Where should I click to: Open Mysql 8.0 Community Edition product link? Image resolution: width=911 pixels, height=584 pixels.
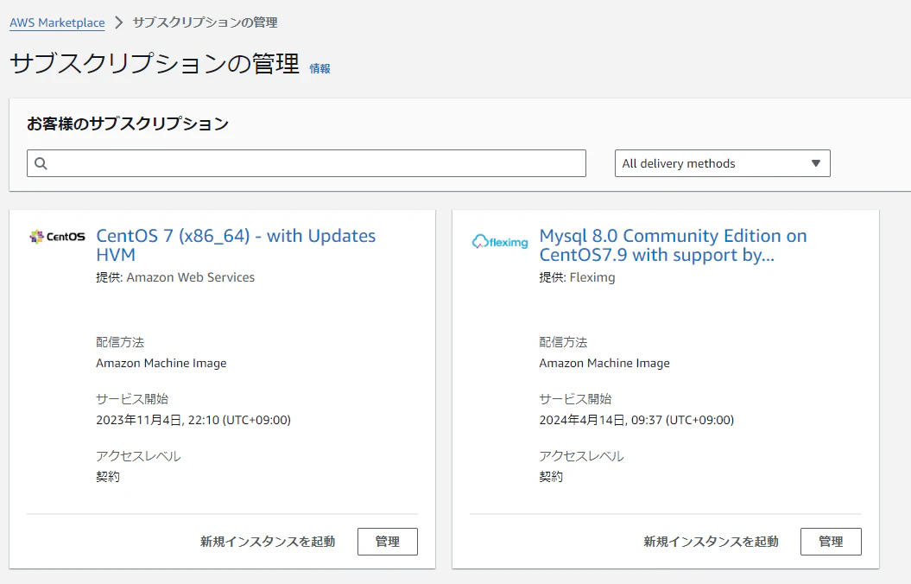(673, 245)
